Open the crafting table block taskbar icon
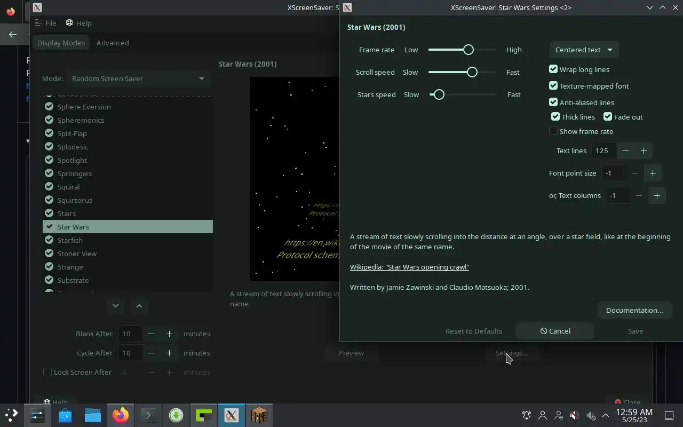The image size is (683, 427). click(x=259, y=415)
